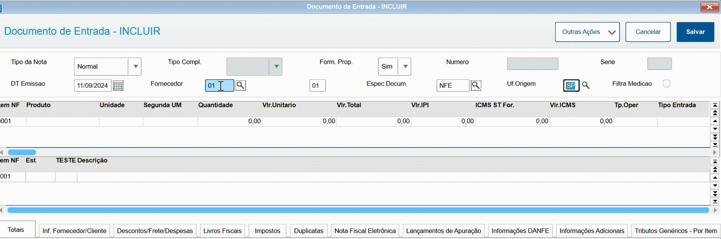The height and width of the screenshot is (239, 721).
Task: Click the Numero input field
Action: pyautogui.click(x=532, y=64)
